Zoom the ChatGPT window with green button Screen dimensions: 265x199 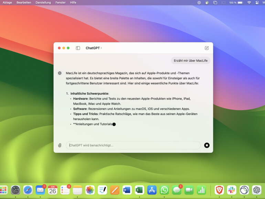68,48
